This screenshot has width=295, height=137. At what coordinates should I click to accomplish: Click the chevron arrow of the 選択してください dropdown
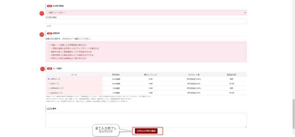(245, 13)
